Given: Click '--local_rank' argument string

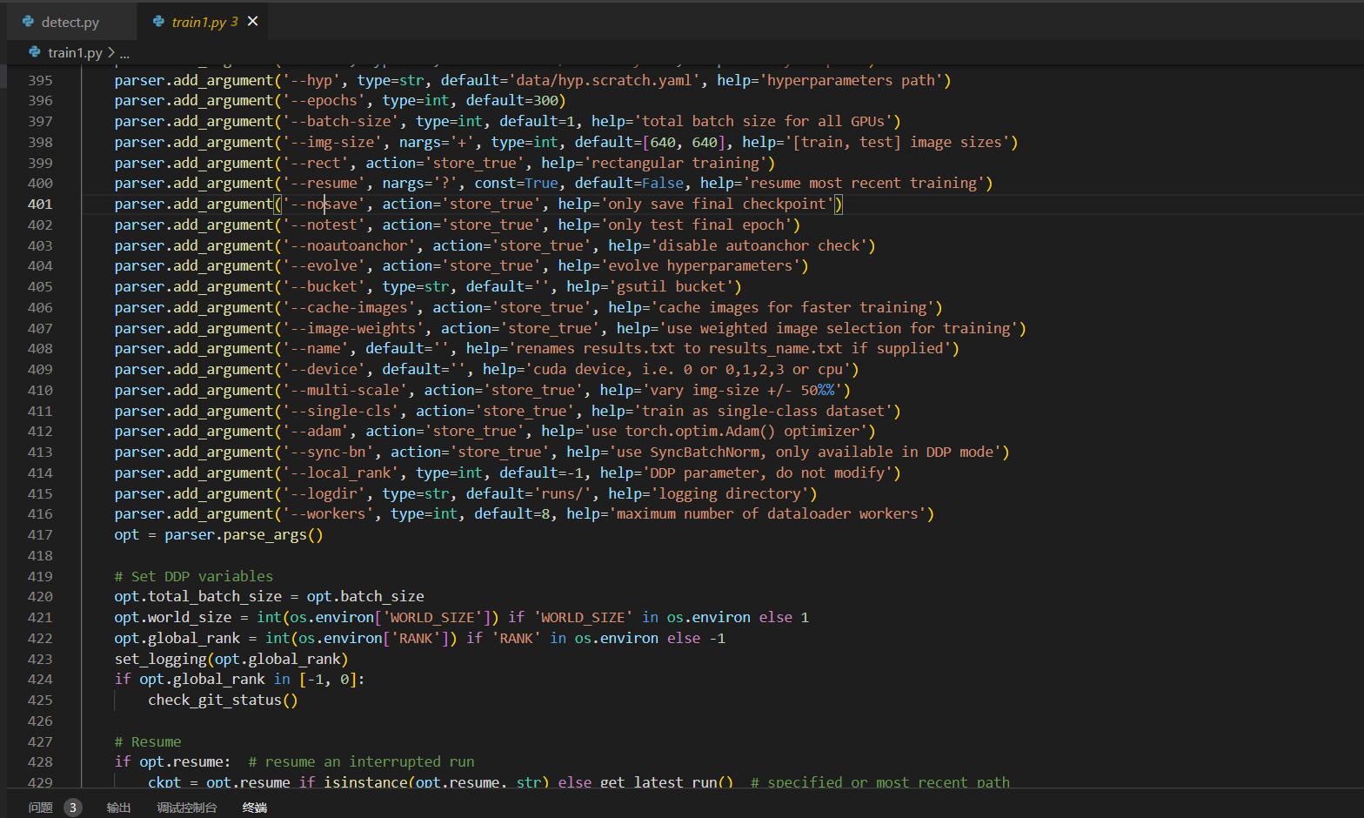Looking at the screenshot, I should (x=340, y=473).
